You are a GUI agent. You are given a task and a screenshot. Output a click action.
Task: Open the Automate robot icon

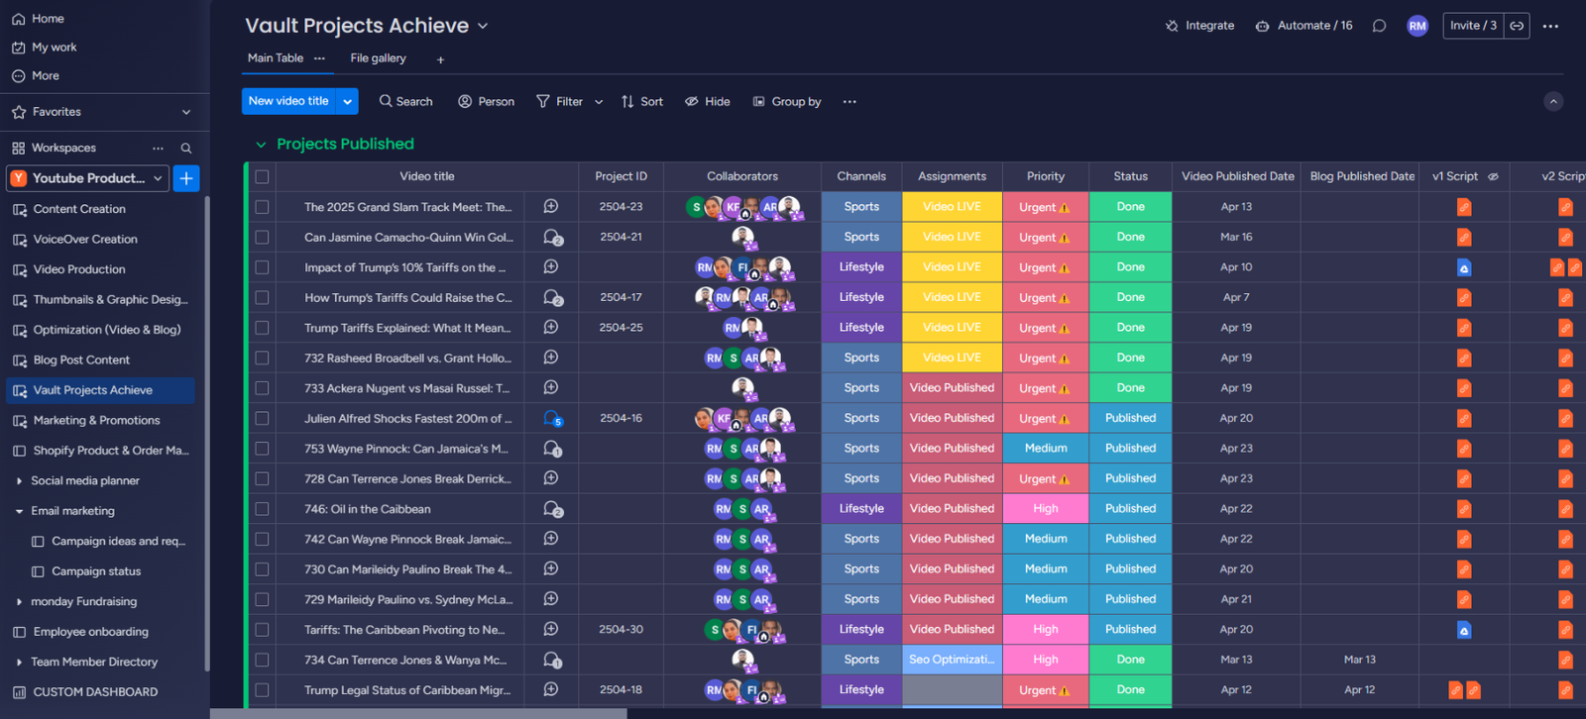click(1262, 26)
